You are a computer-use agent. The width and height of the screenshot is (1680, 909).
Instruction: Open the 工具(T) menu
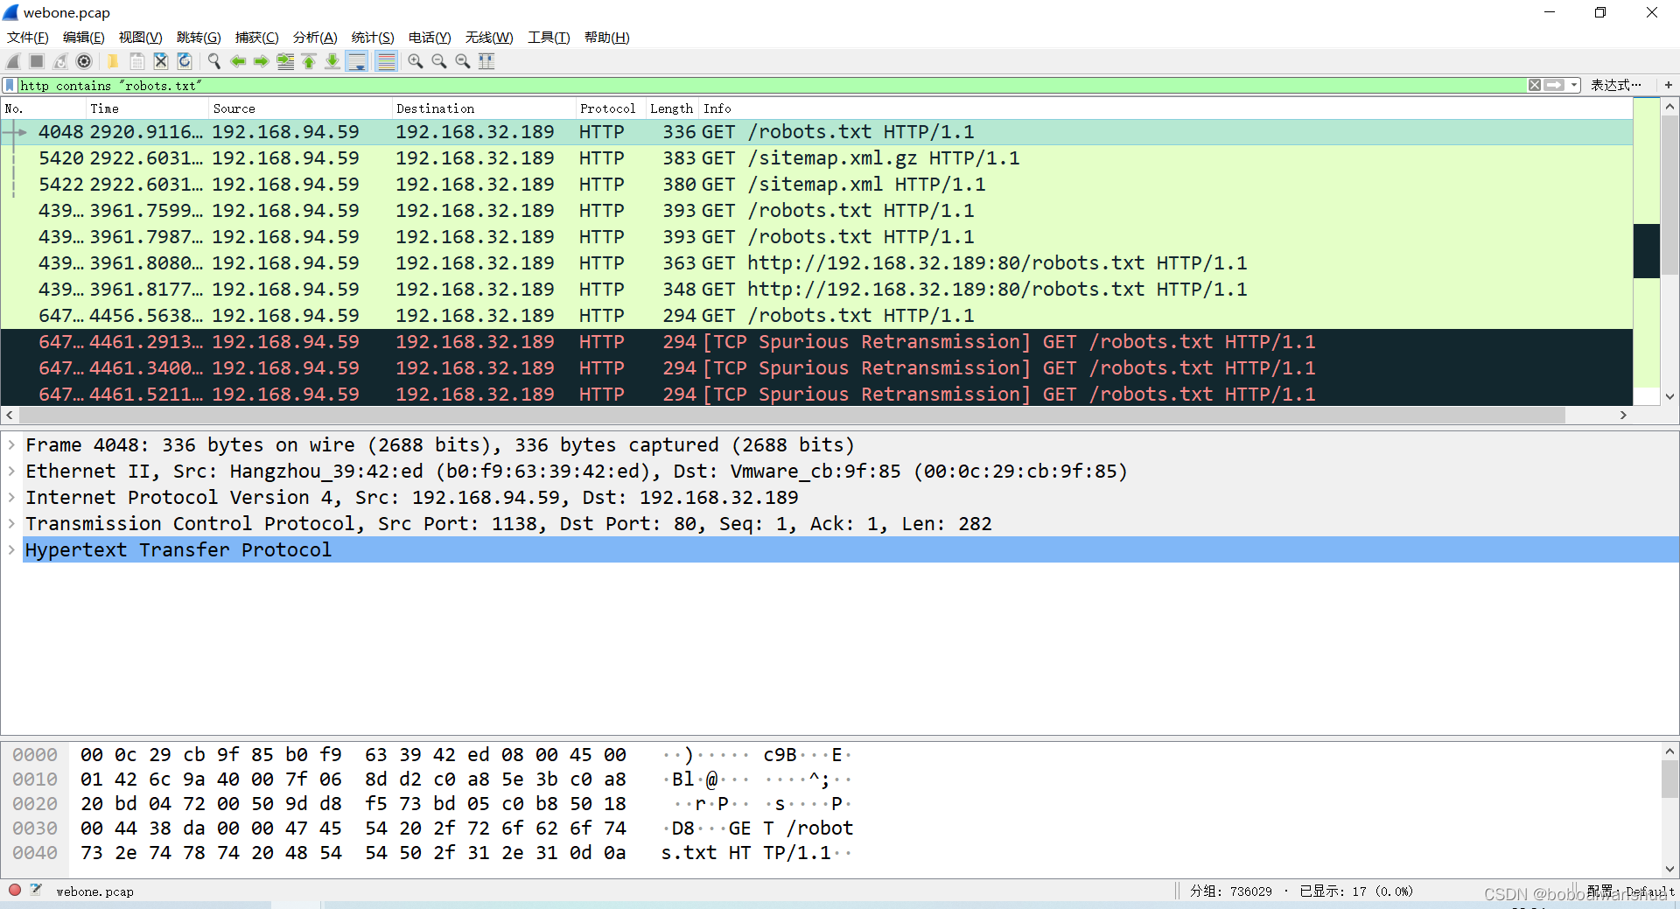coord(549,38)
